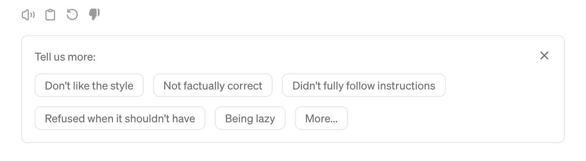Viewport: 586px width, 161px height.
Task: Dismiss feedback box with the X icon
Action: 544,55
